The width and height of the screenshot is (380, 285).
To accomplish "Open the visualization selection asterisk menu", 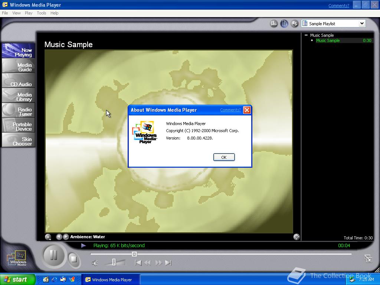I will click(x=48, y=237).
